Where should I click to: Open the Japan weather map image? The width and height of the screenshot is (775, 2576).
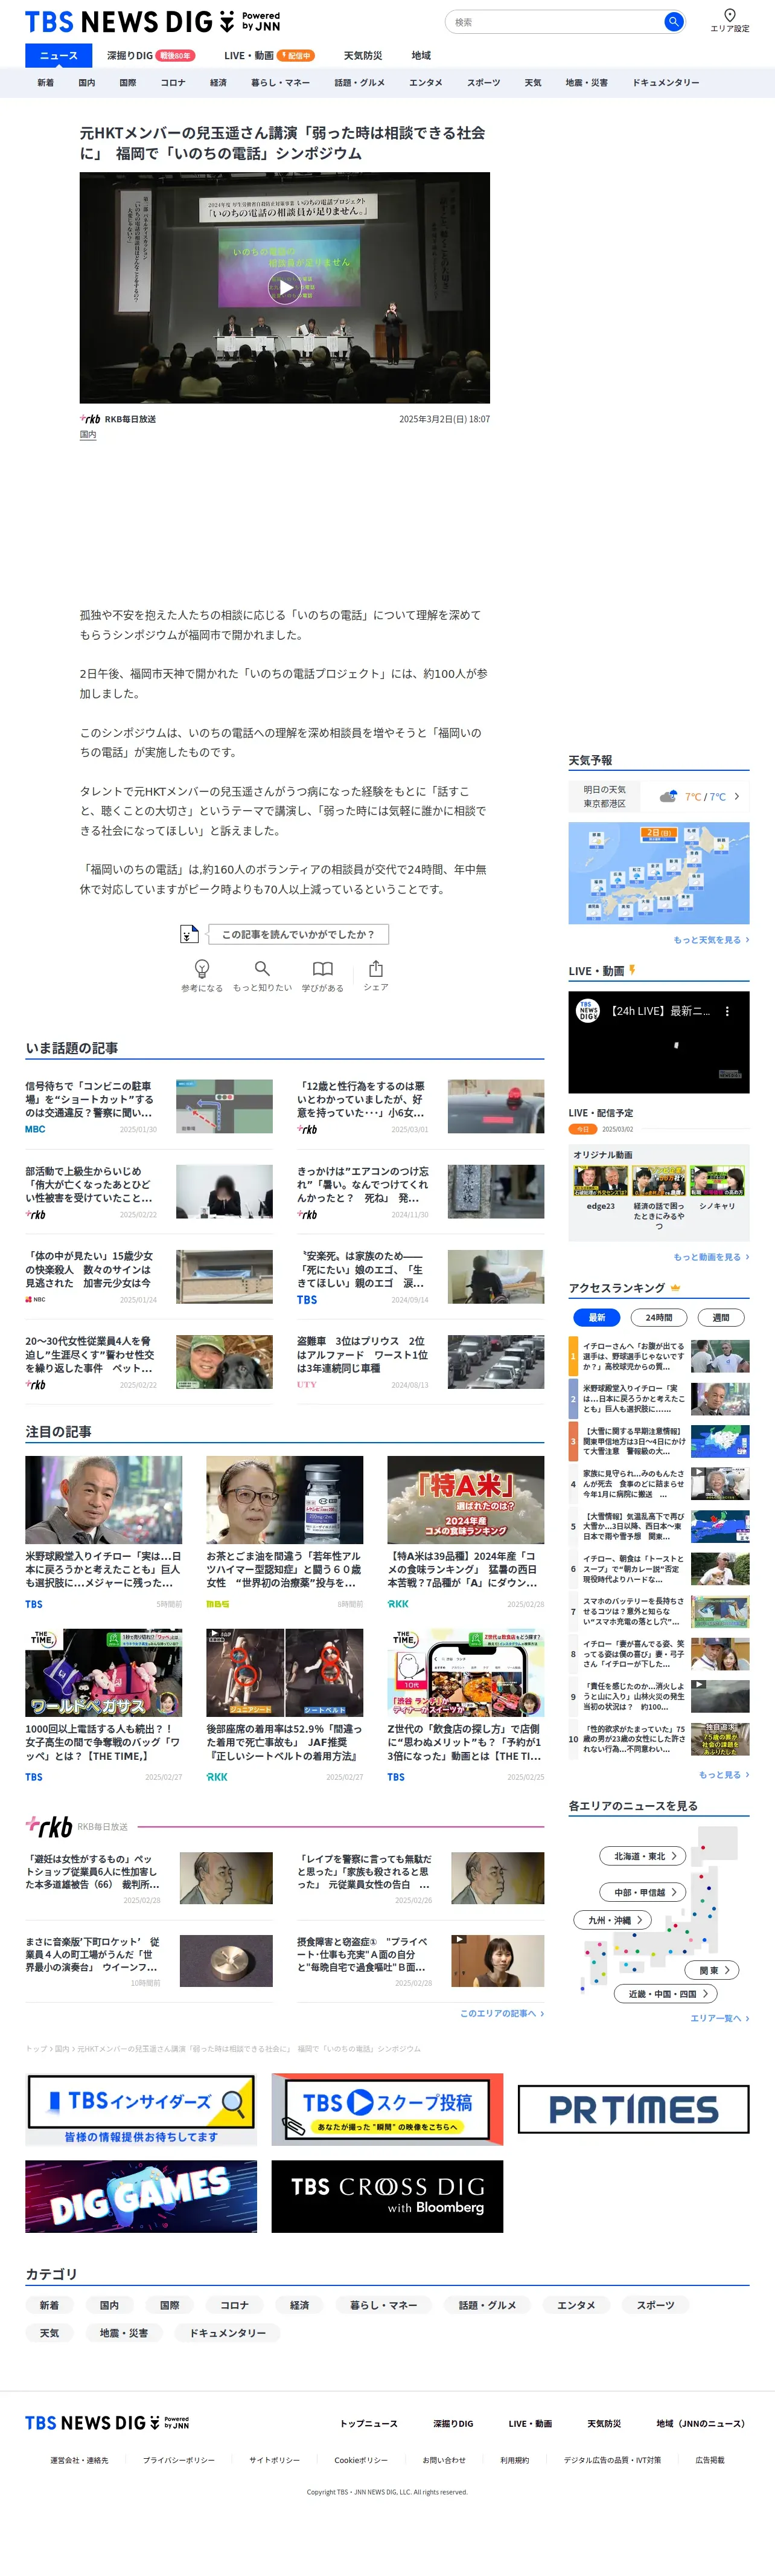click(658, 873)
